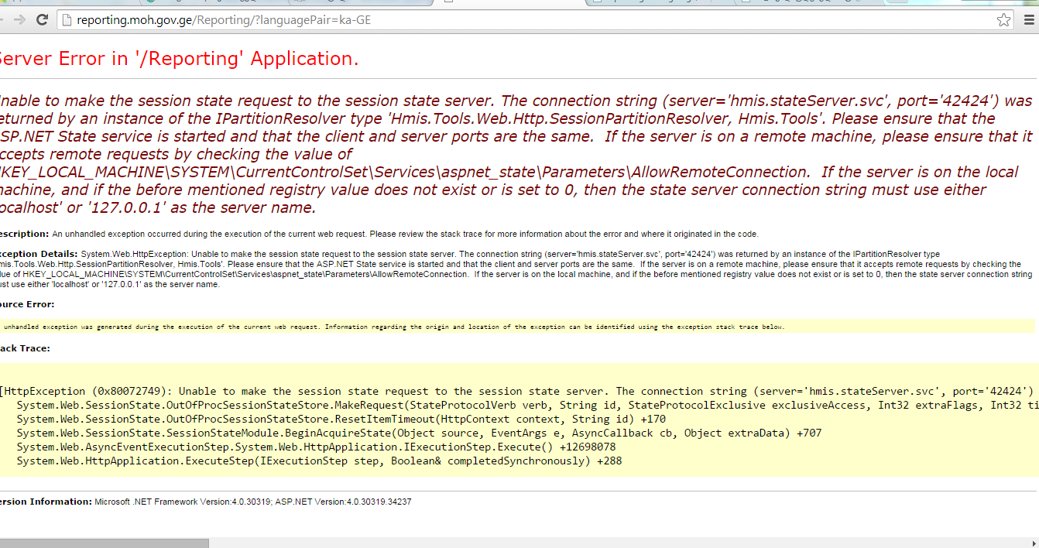Click the 'Exception Details:' label
Screen dimensions: 1039x548
pyautogui.click(x=39, y=254)
